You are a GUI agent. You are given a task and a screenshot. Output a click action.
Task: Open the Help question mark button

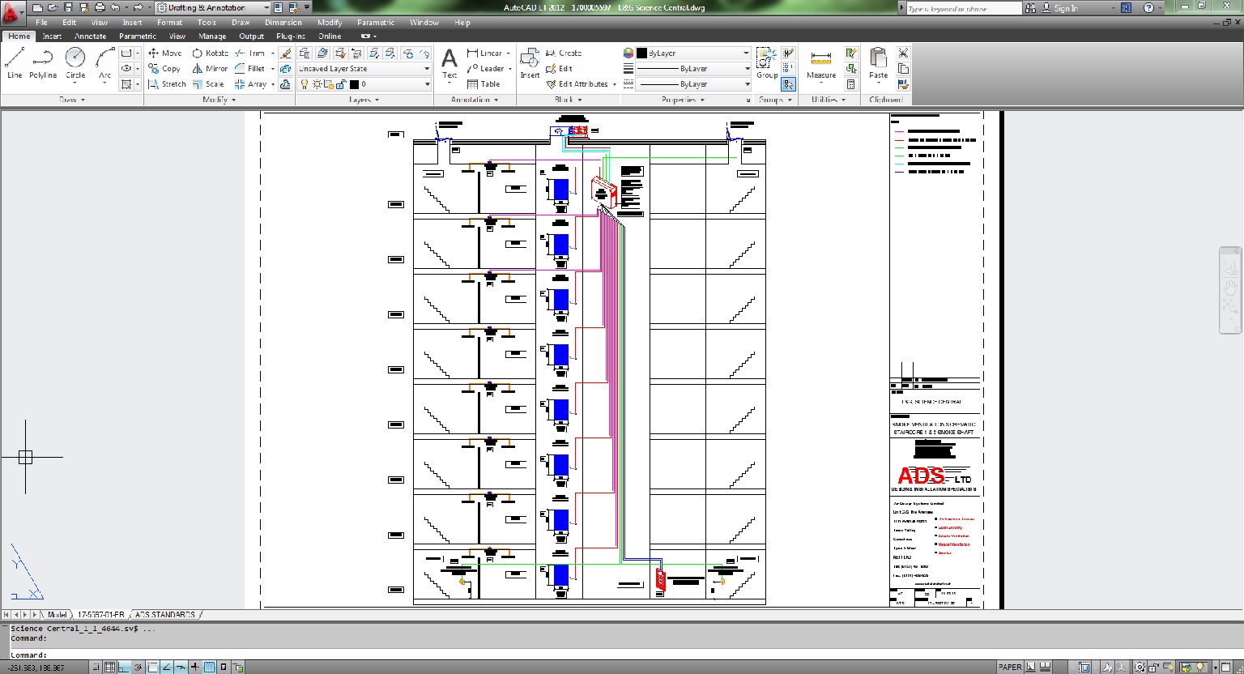1149,8
